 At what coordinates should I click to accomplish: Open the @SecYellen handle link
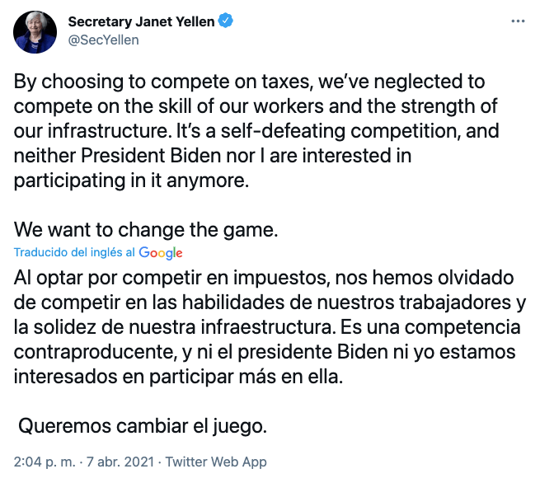97,40
